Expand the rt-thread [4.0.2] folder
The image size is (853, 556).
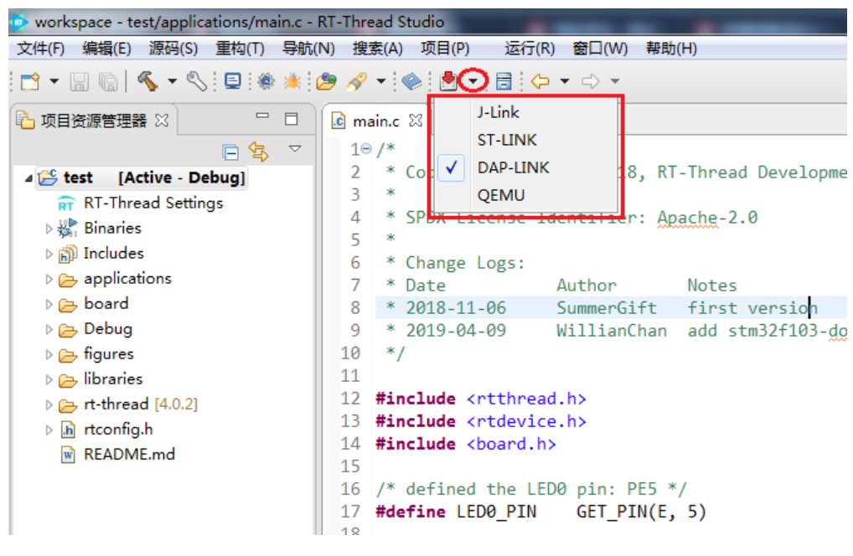pyautogui.click(x=49, y=405)
